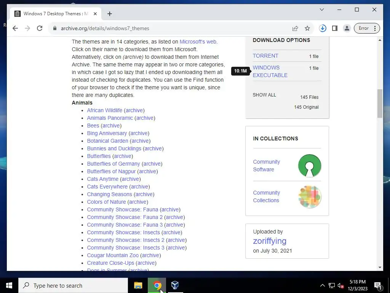The height and width of the screenshot is (293, 390).
Task: Open the Changing Seasons theme link
Action: (x=109, y=194)
